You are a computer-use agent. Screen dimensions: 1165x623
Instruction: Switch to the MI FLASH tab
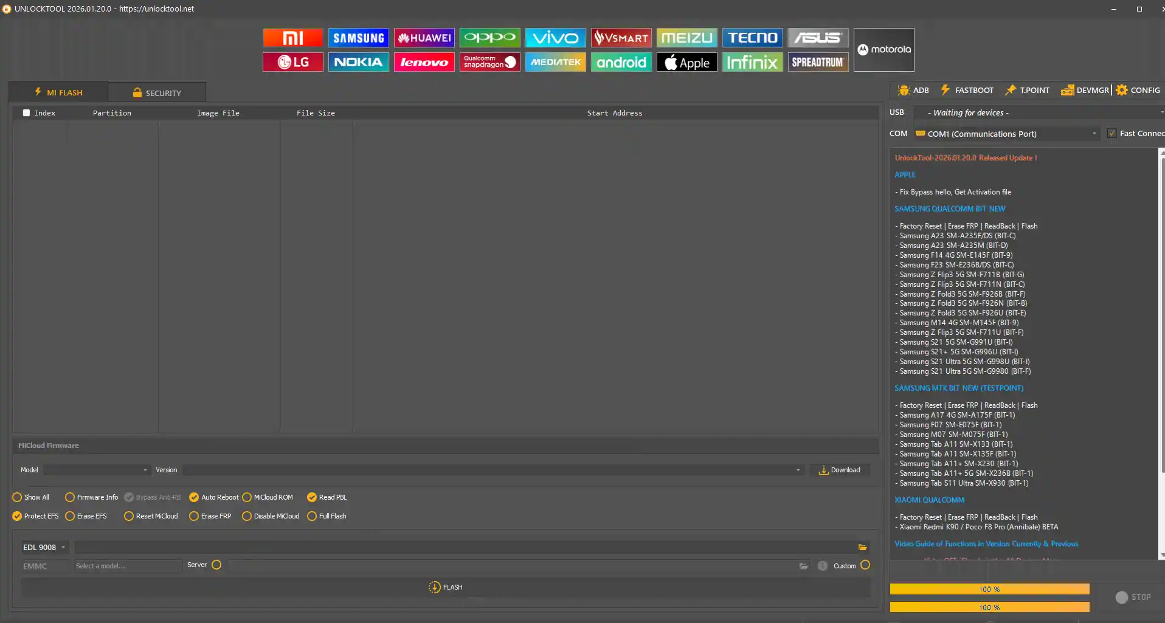click(58, 92)
